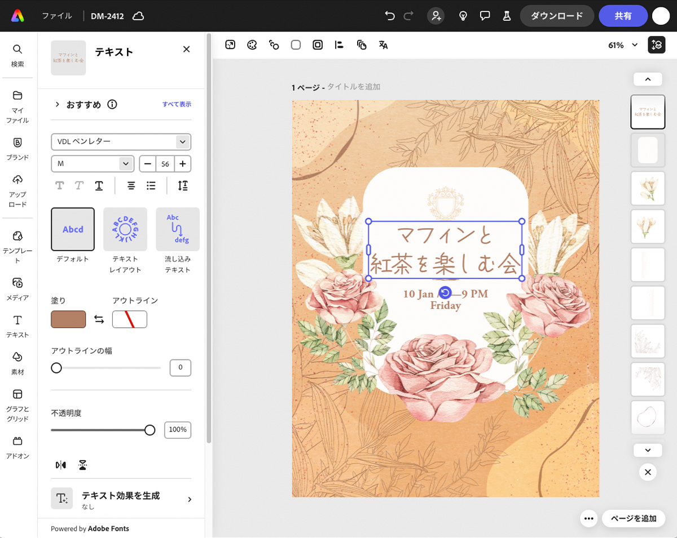Open the グラフとグリッド panel
The width and height of the screenshot is (677, 538).
pos(17,404)
